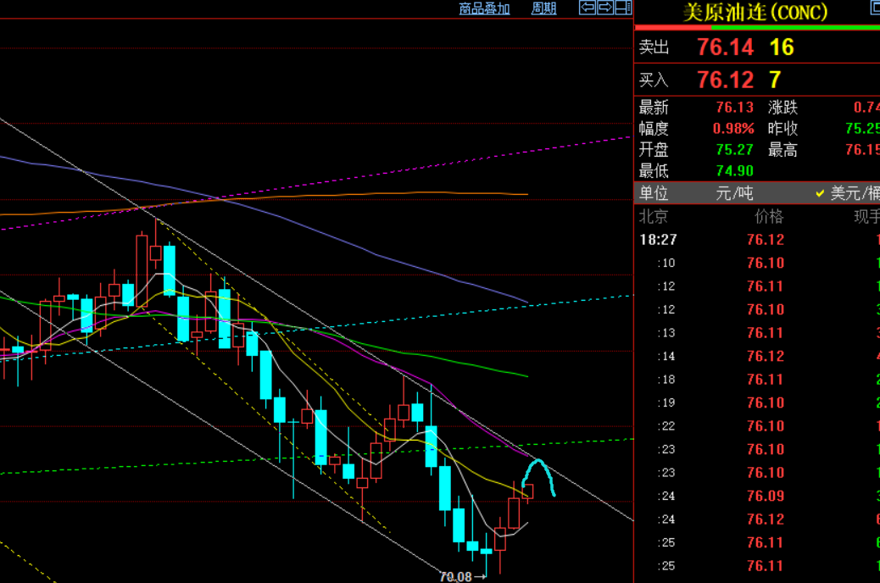Click the window icon beside the CONC title
This screenshot has height=583, width=880.
874,9
